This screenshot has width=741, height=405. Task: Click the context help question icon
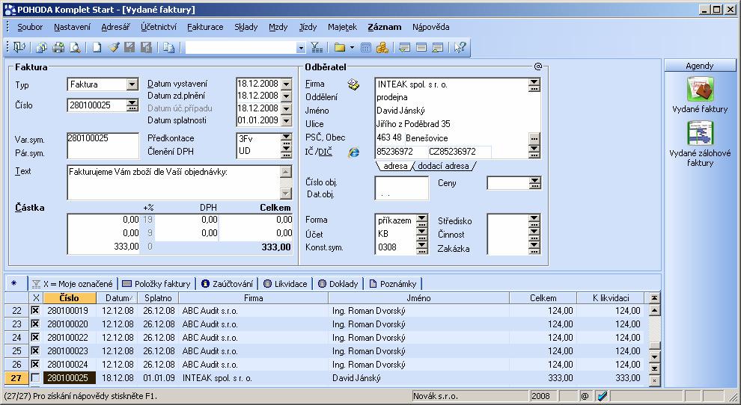pyautogui.click(x=460, y=47)
